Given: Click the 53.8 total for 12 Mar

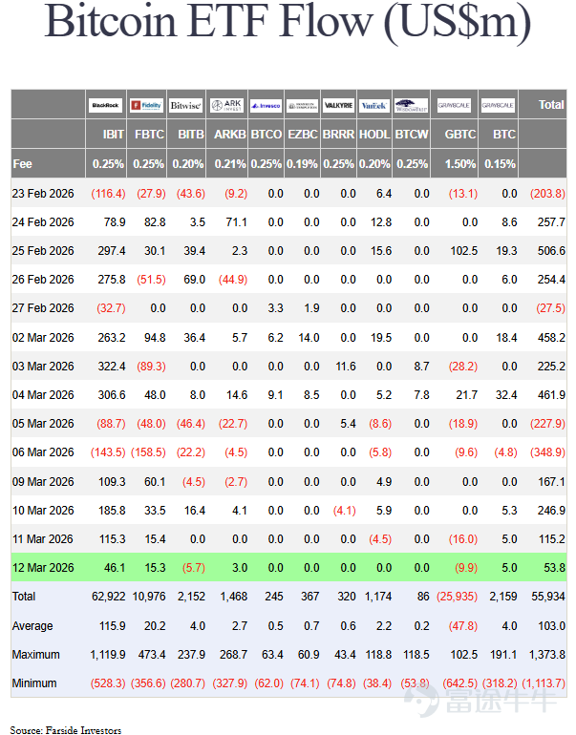Looking at the screenshot, I should tap(554, 568).
